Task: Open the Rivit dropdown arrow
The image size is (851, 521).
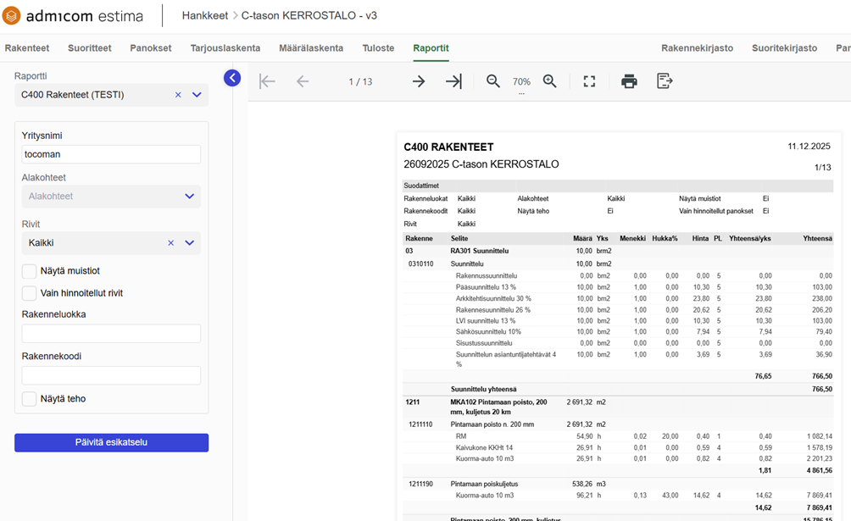Action: [190, 243]
